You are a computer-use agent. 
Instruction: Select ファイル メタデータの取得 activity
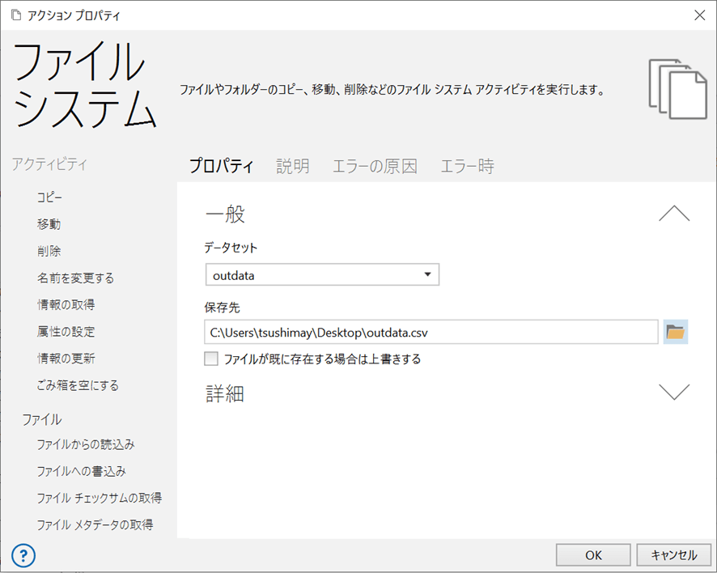click(95, 525)
